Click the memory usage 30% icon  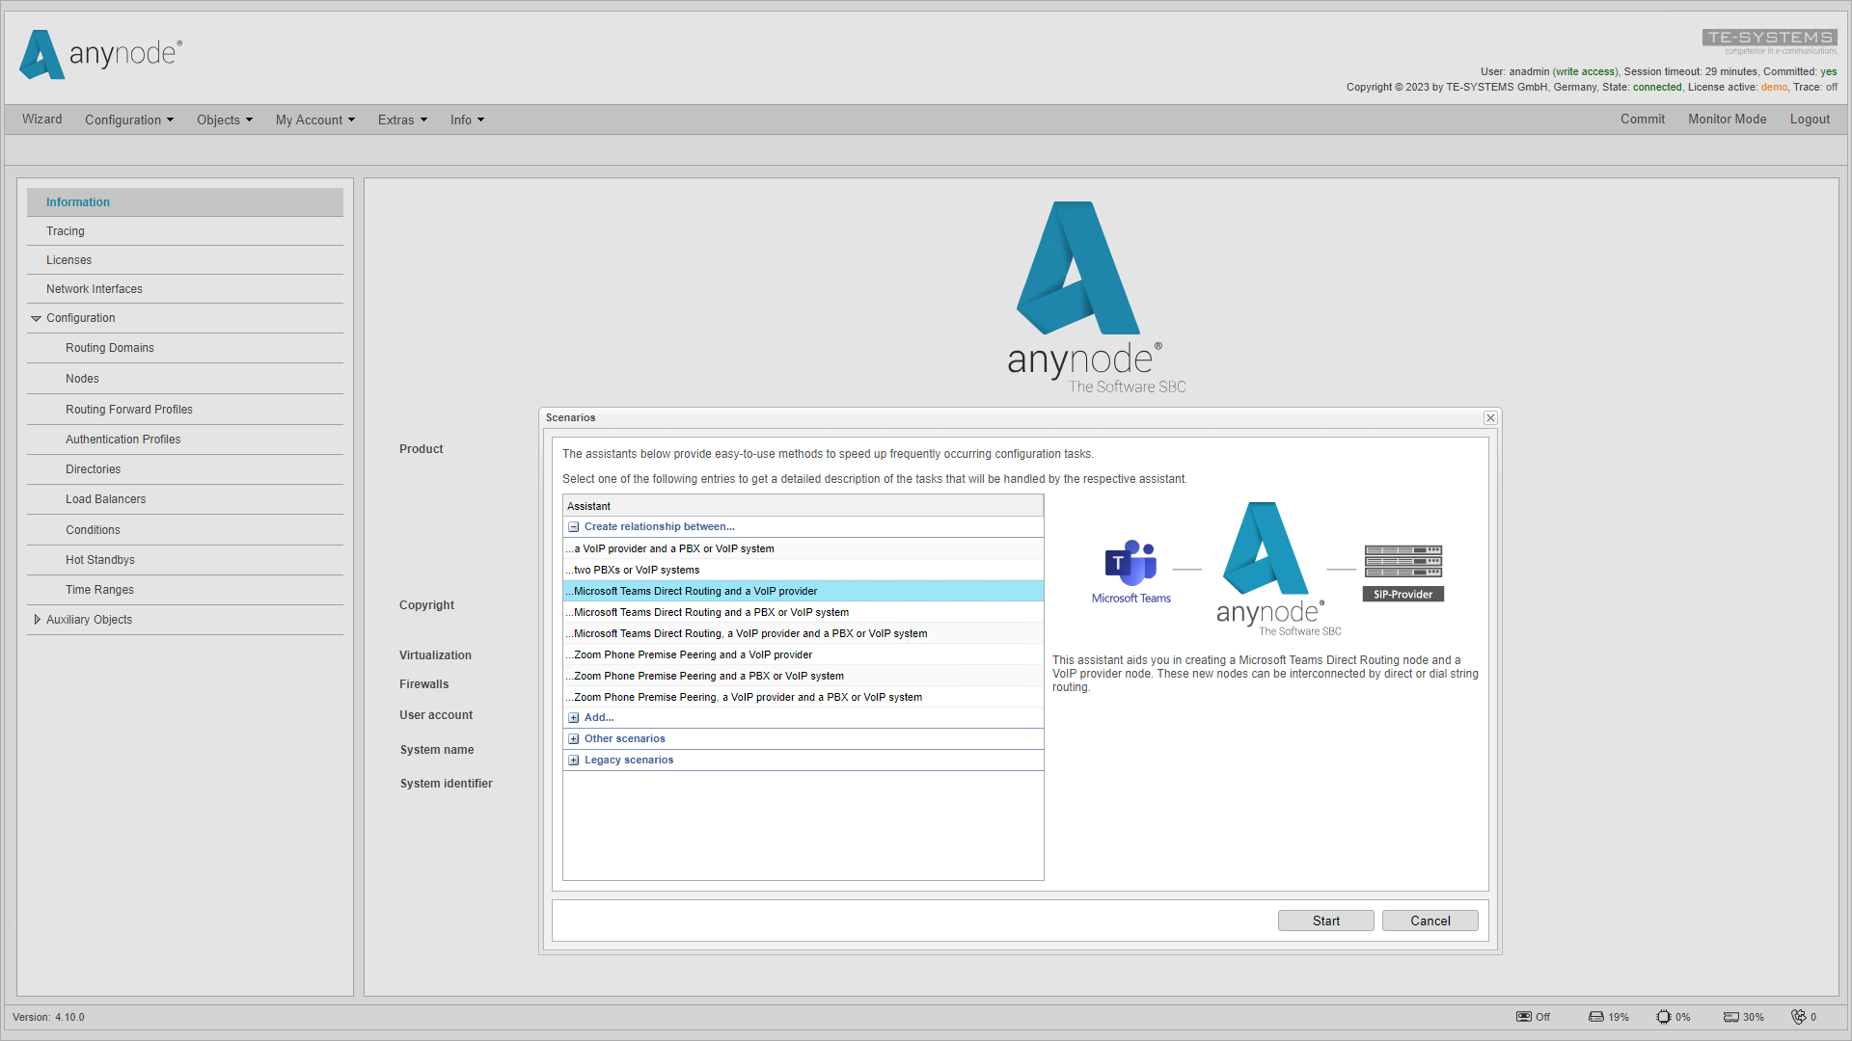(x=1731, y=1017)
